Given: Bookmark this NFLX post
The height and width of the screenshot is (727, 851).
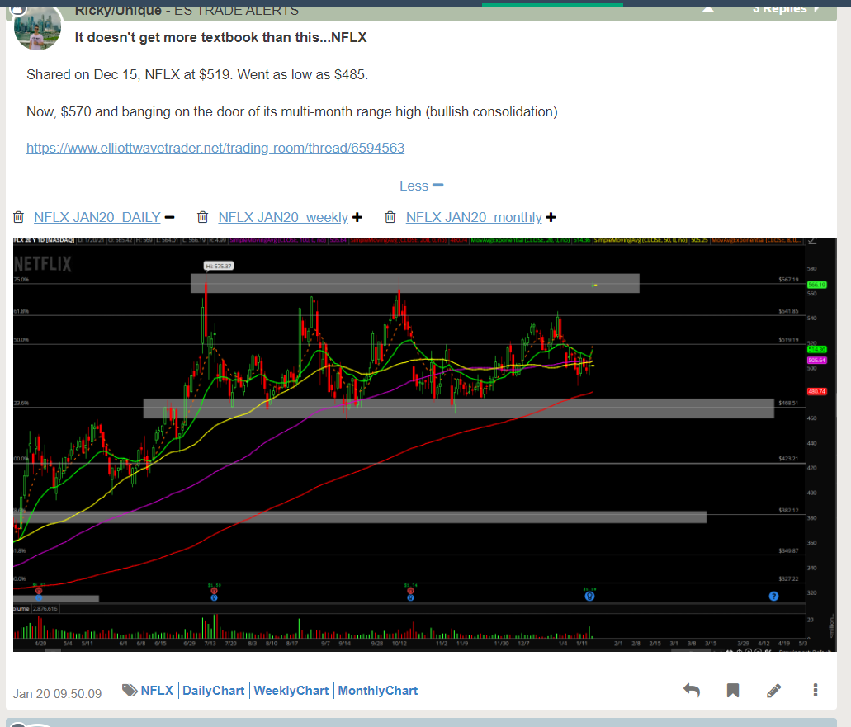Looking at the screenshot, I should point(733,690).
